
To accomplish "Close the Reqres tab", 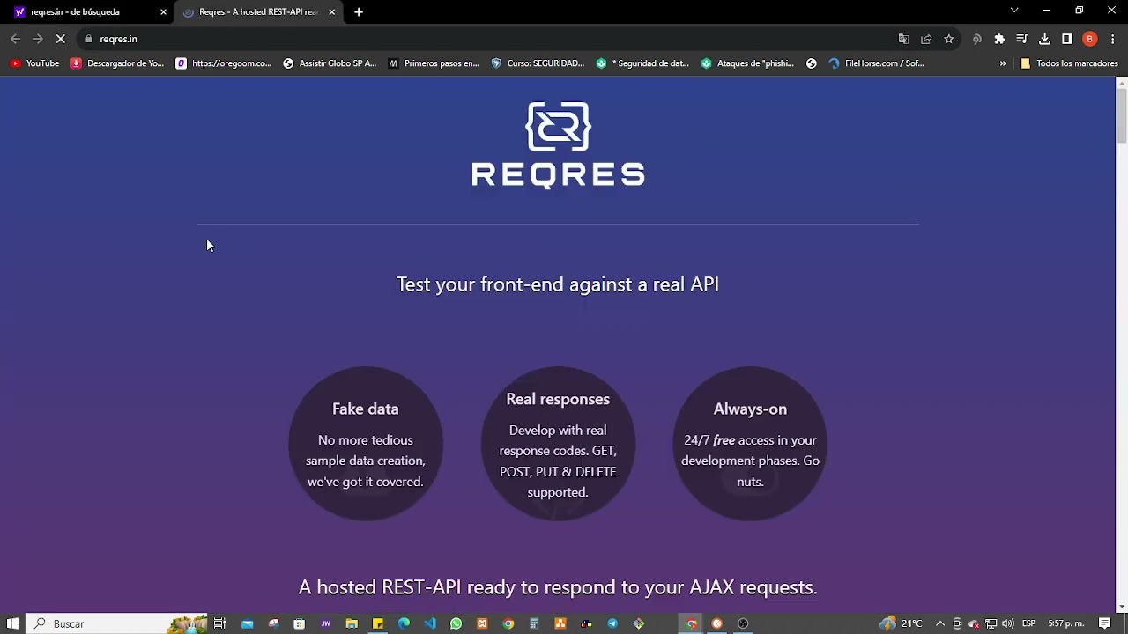I will [x=332, y=12].
